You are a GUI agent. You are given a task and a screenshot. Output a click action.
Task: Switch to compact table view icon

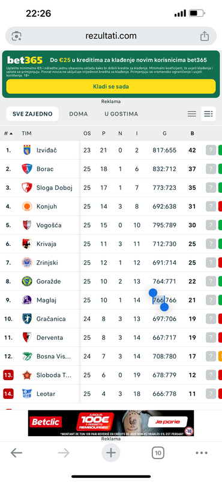click(191, 114)
